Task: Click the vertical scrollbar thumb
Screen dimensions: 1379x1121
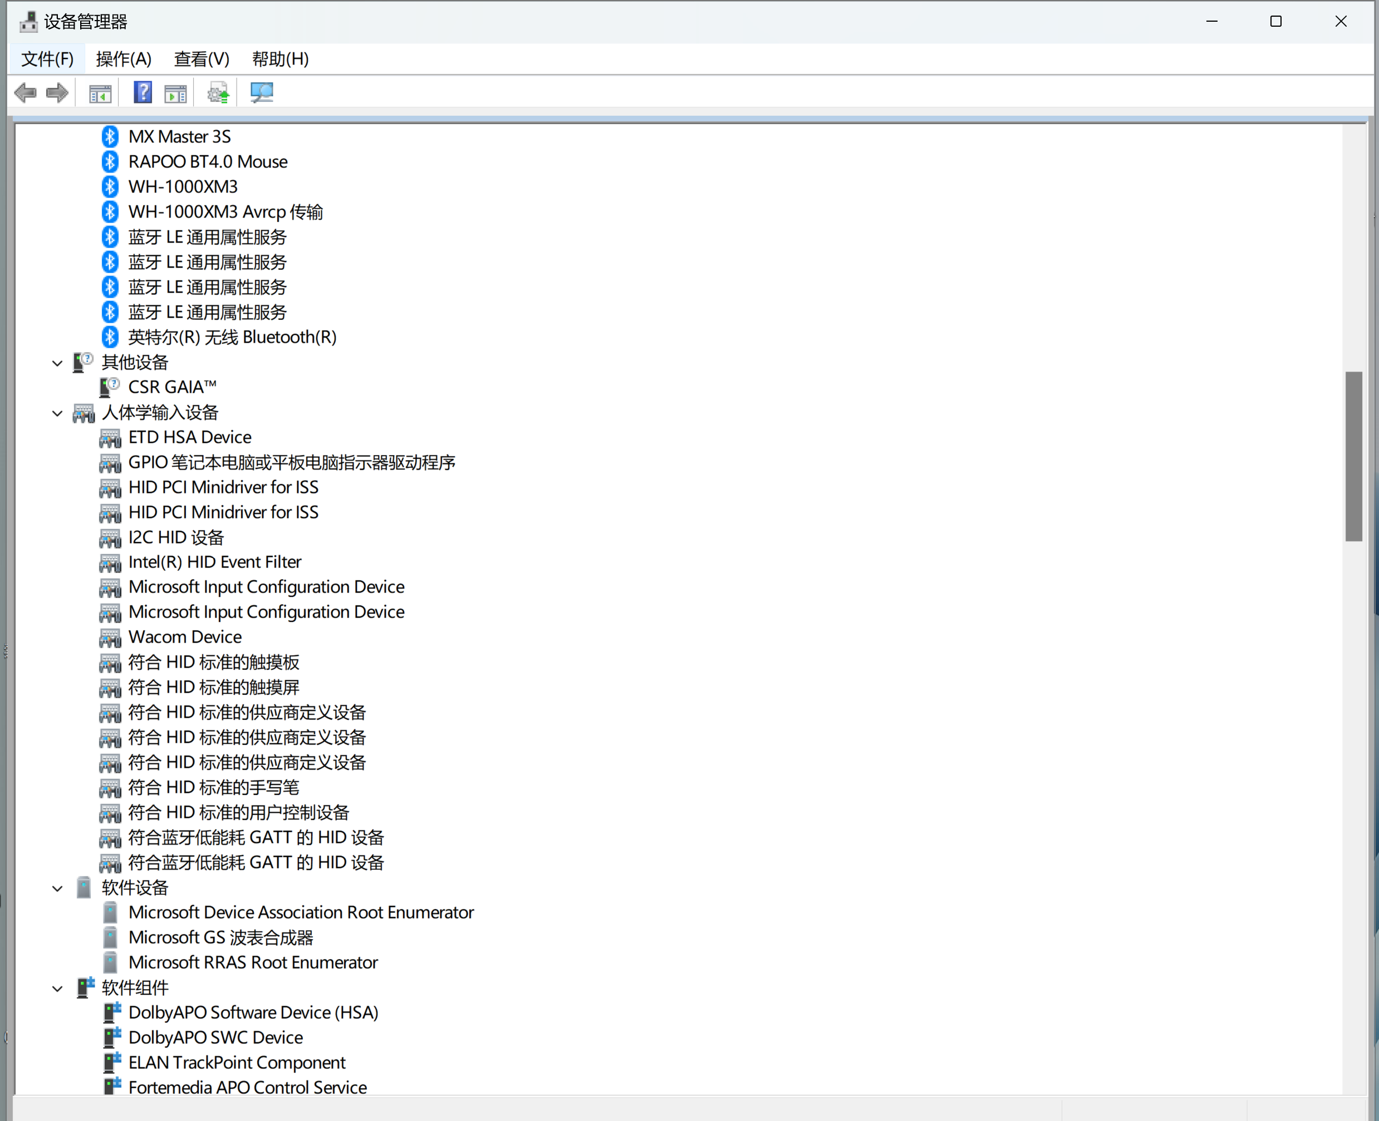Action: [x=1353, y=456]
